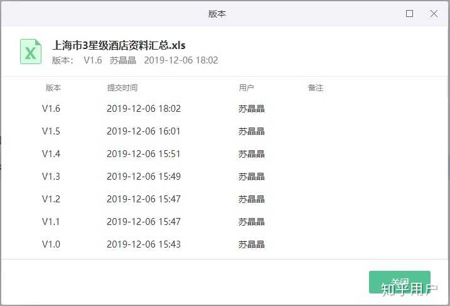The width and height of the screenshot is (450, 306).
Task: Select version V1.4 row
Action: pyautogui.click(x=225, y=154)
